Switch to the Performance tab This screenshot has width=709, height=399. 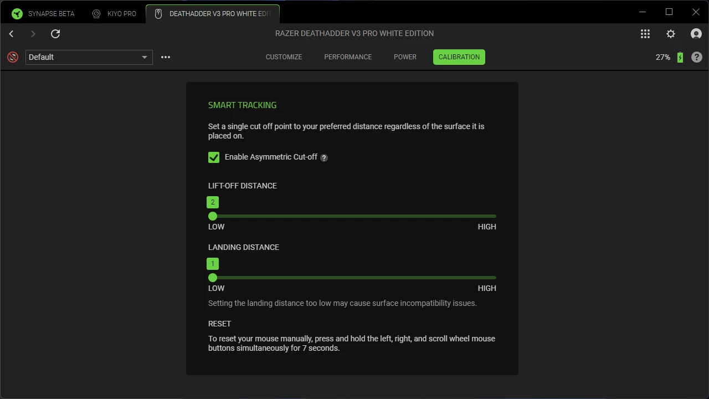348,57
